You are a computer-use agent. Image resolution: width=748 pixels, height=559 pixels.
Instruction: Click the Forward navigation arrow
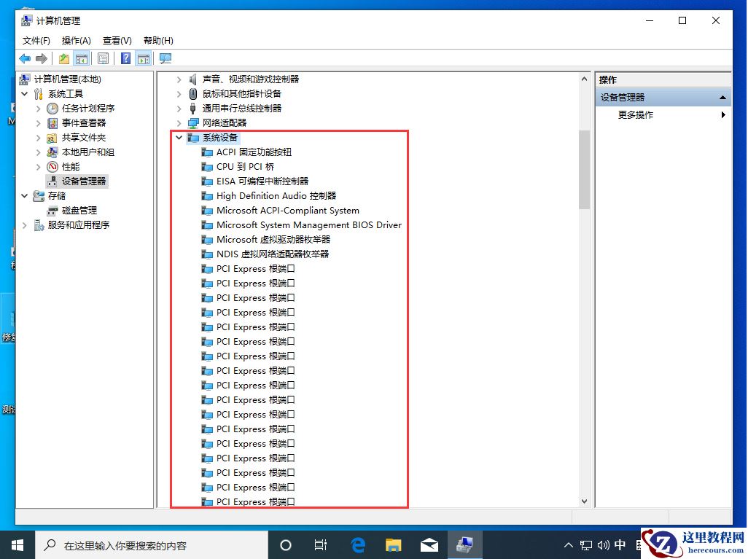pos(42,58)
